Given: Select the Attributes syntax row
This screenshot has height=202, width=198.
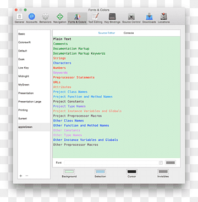Looking at the screenshot, I should [117, 87].
